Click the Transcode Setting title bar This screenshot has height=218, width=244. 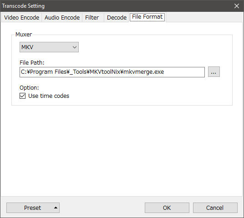coord(117,6)
